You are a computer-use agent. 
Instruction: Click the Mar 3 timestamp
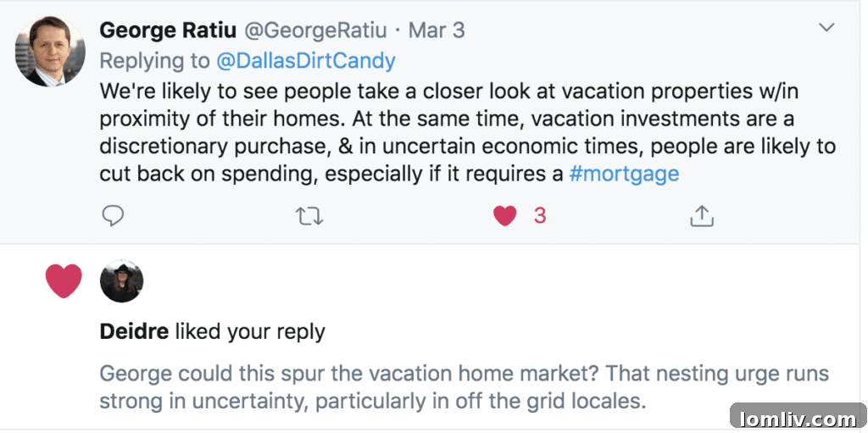tap(437, 31)
